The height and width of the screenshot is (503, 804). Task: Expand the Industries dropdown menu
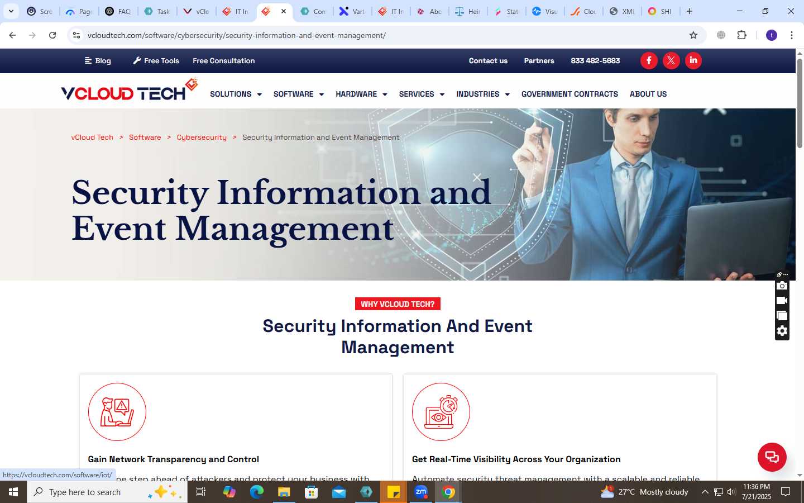[x=483, y=94]
